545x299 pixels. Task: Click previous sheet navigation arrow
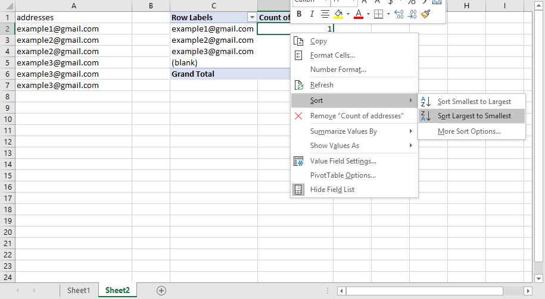point(17,290)
